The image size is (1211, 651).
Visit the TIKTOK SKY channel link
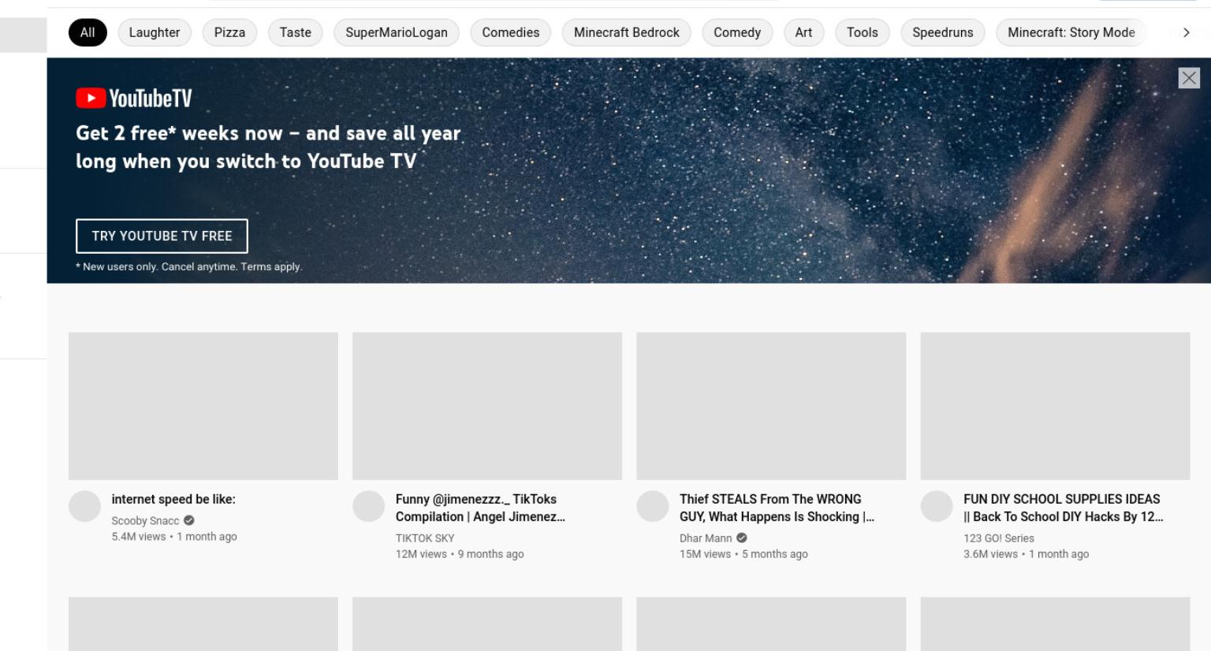tap(425, 538)
